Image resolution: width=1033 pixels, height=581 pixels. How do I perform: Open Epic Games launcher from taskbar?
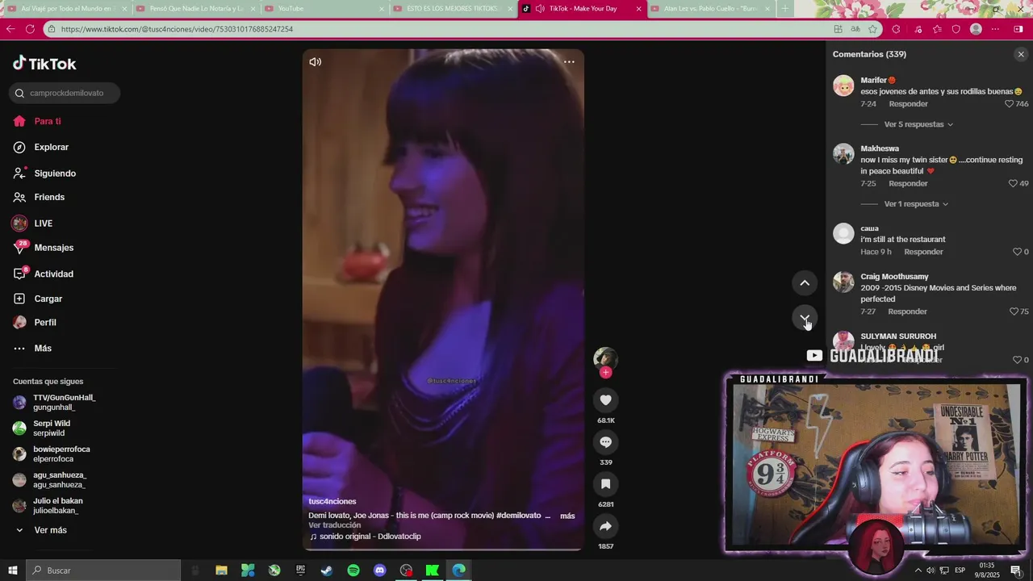point(301,571)
